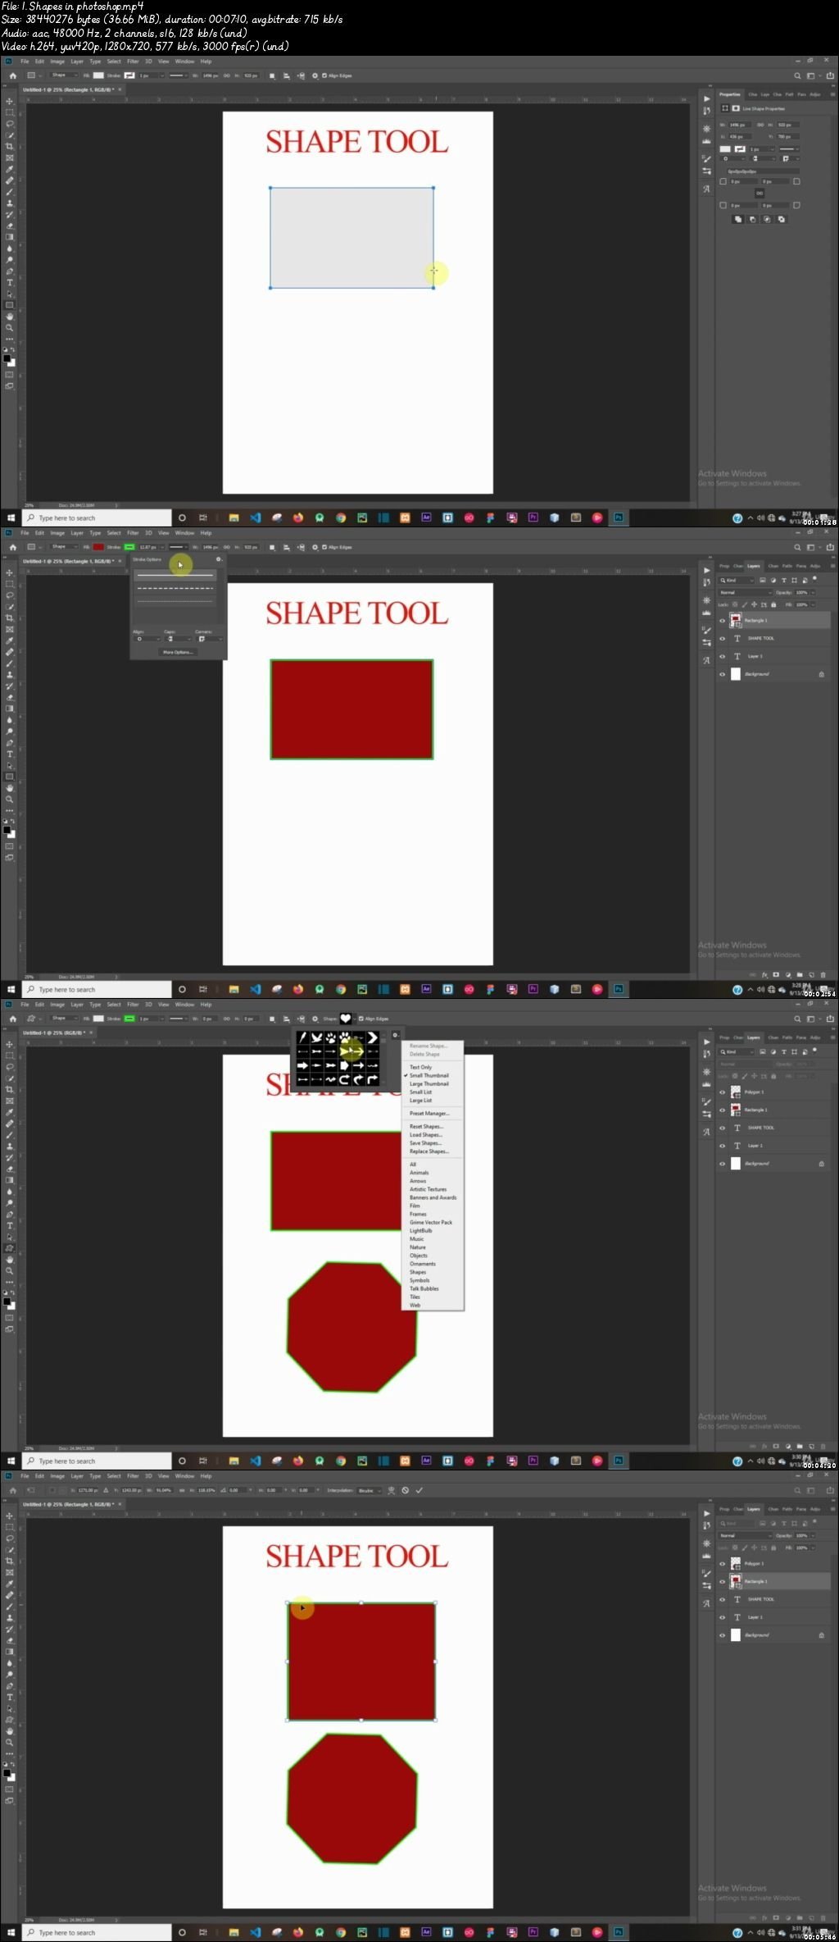Select the Type tool in the second frame

pos(10,754)
